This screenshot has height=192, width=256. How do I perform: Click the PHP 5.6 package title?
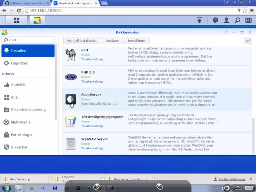[88, 72]
